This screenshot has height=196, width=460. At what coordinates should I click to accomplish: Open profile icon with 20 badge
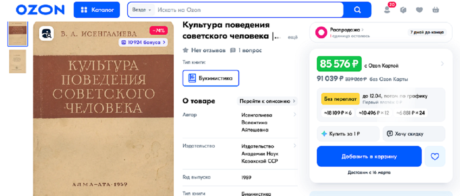pyautogui.click(x=388, y=9)
